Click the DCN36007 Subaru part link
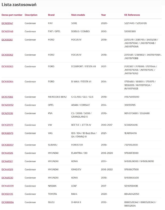165x210 pixels. [x=7, y=145]
